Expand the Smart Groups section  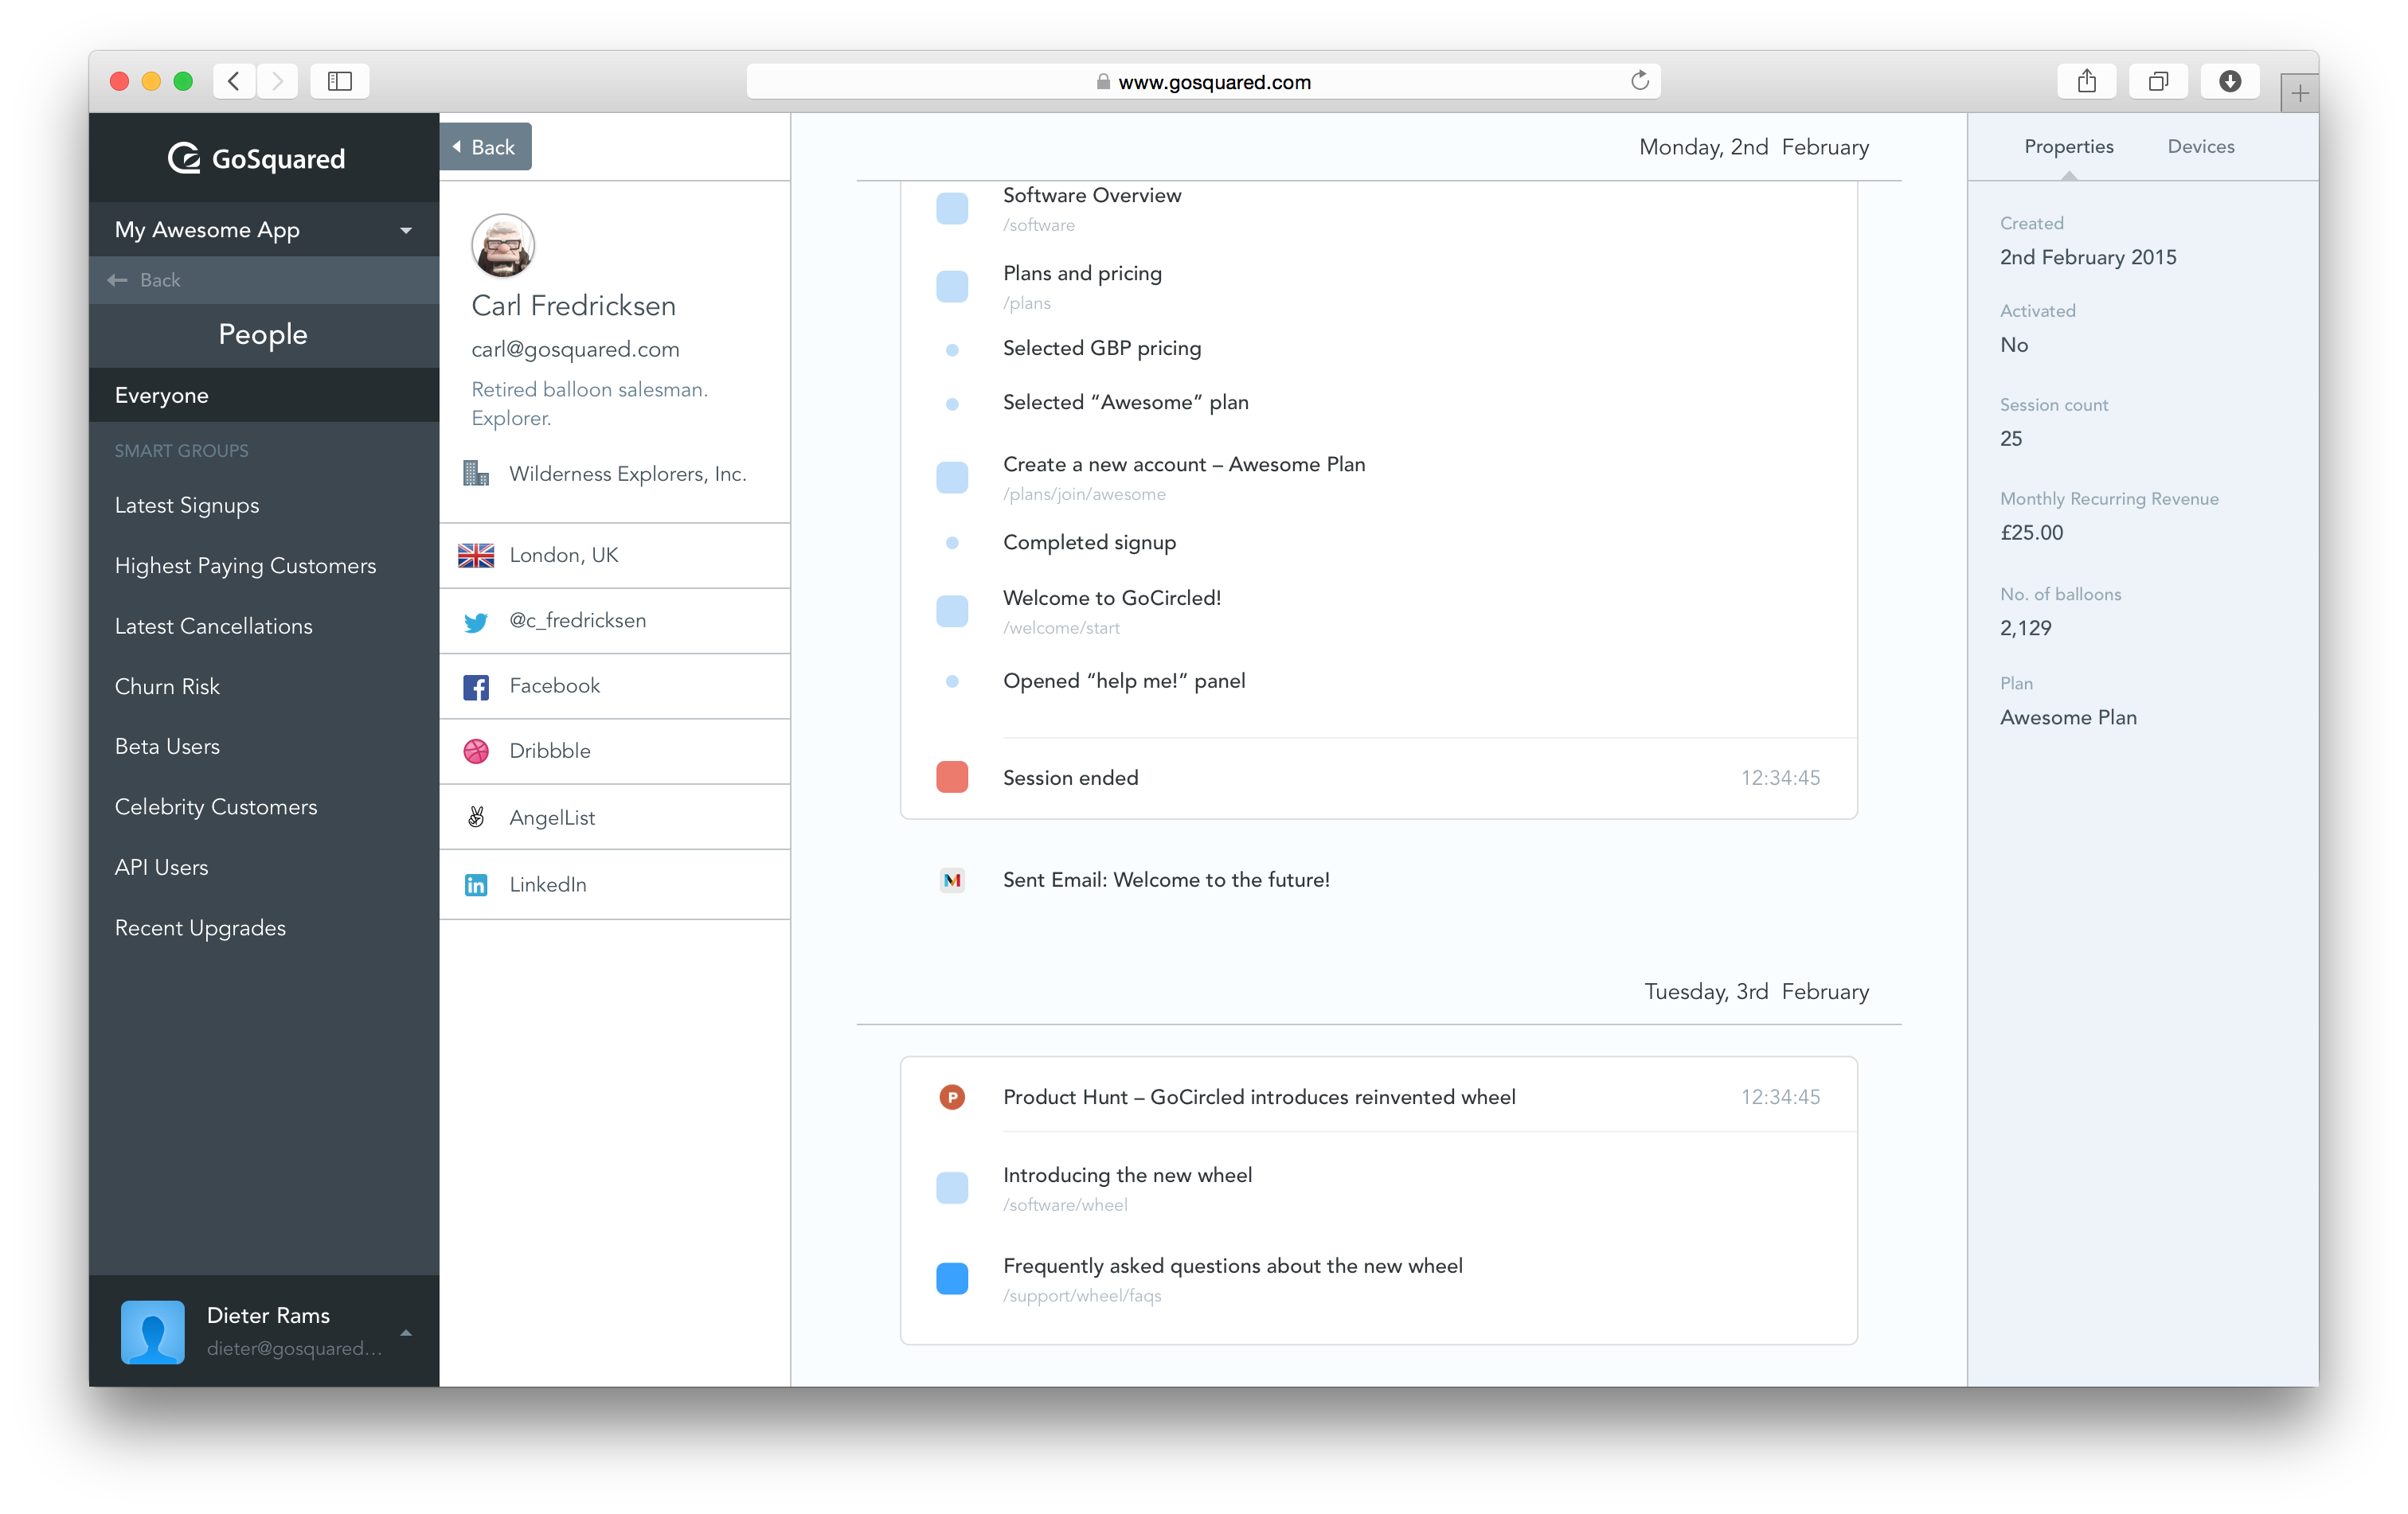pyautogui.click(x=180, y=448)
